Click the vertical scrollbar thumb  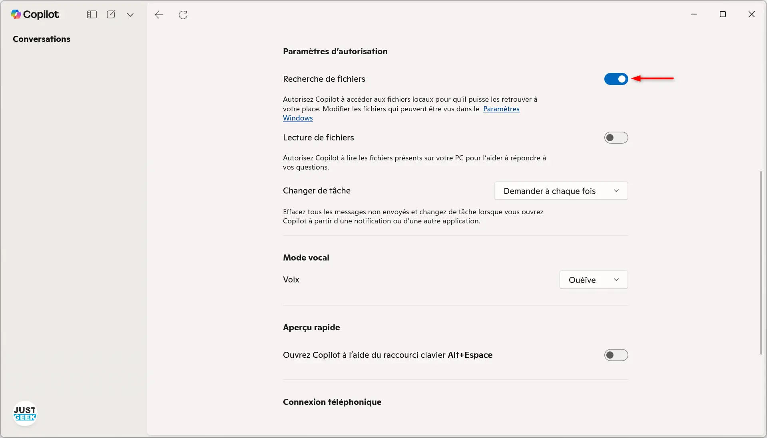(761, 262)
